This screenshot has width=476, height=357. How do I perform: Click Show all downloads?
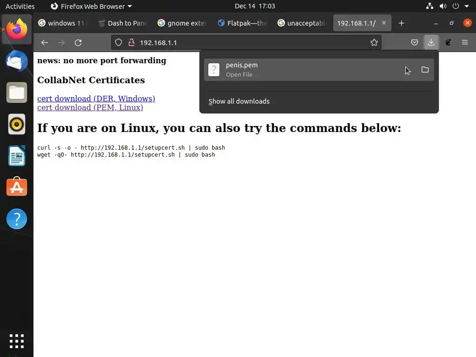click(x=239, y=101)
